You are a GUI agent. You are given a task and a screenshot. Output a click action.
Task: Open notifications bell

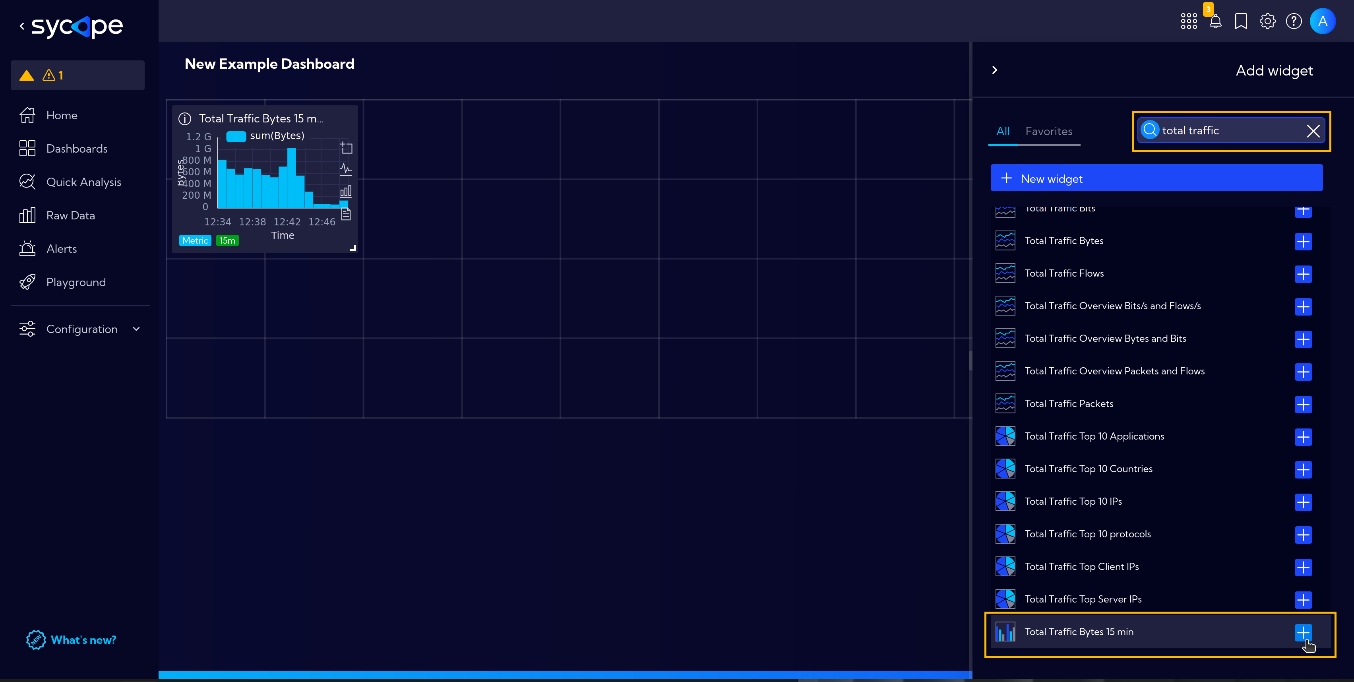pyautogui.click(x=1215, y=21)
